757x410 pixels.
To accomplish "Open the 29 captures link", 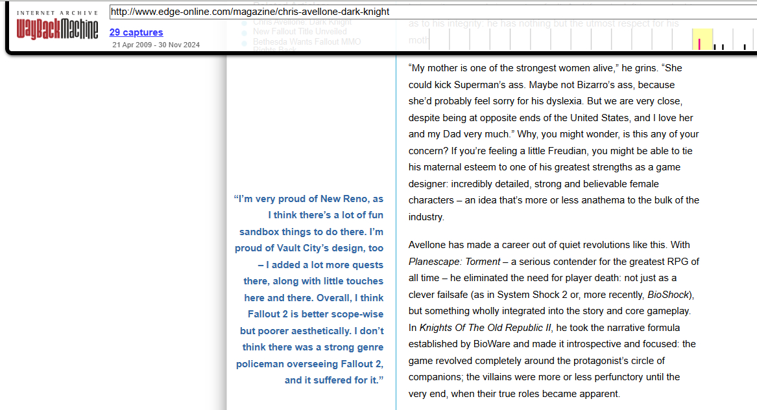I will pos(136,32).
